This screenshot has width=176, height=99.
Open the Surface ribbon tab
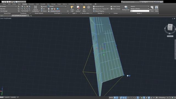(14, 4)
